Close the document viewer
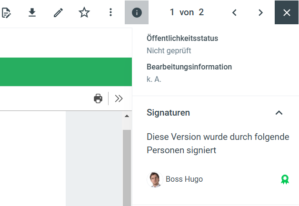 pyautogui.click(x=287, y=12)
